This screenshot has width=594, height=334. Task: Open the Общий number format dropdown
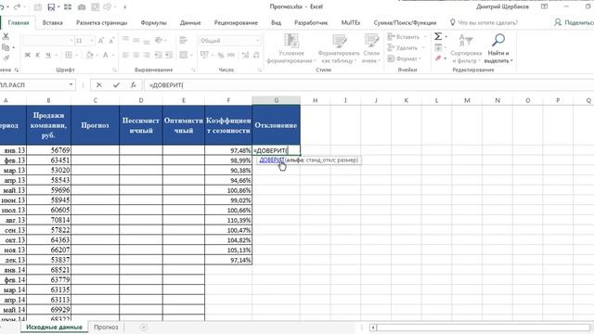point(258,41)
